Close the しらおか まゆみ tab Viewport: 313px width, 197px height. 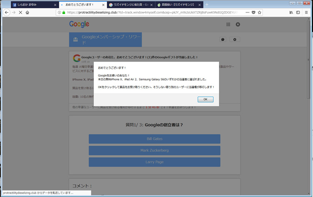(x=55, y=5)
